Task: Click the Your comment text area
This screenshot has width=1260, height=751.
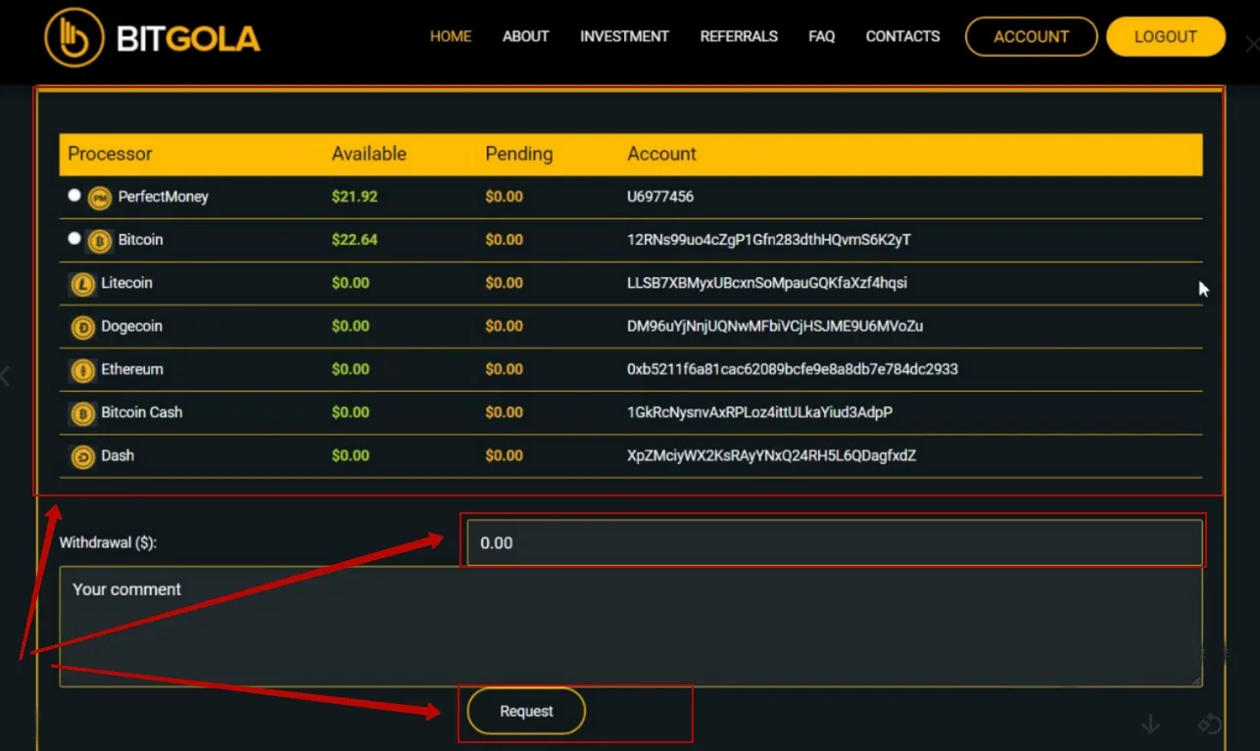Action: coord(631,627)
